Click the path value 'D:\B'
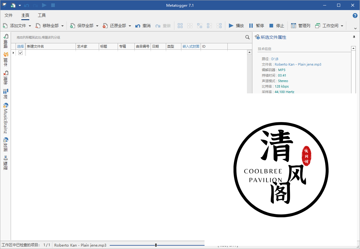 275,59
